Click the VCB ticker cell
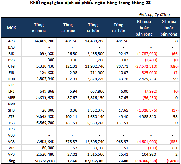 (x=11, y=142)
